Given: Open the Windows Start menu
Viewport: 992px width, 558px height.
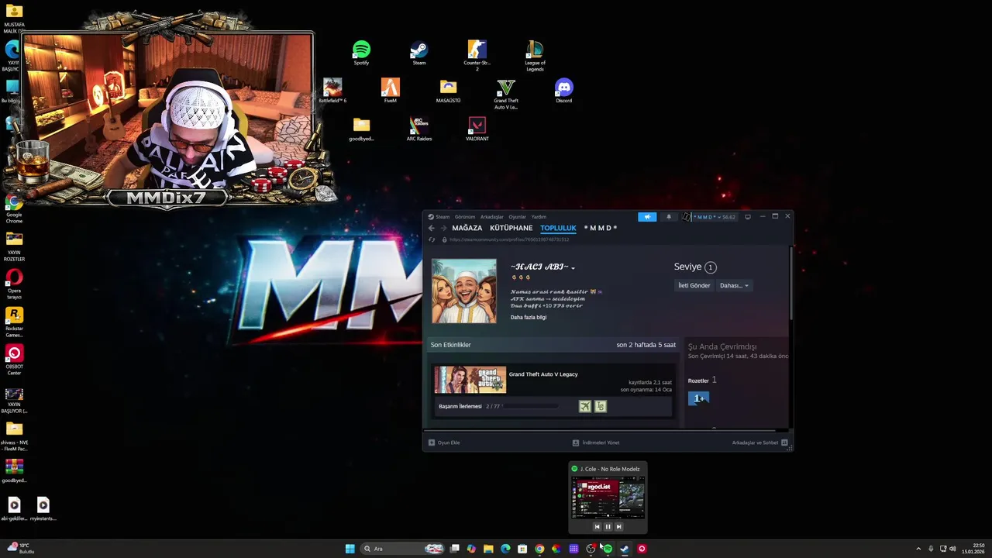Looking at the screenshot, I should (x=350, y=549).
